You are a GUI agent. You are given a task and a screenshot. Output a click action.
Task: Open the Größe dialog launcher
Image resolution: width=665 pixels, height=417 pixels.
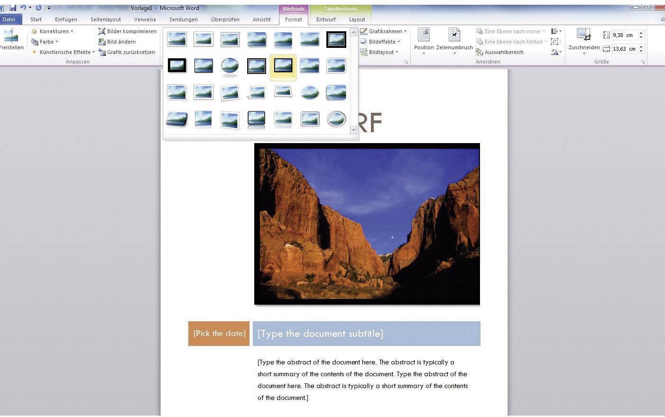coord(643,62)
